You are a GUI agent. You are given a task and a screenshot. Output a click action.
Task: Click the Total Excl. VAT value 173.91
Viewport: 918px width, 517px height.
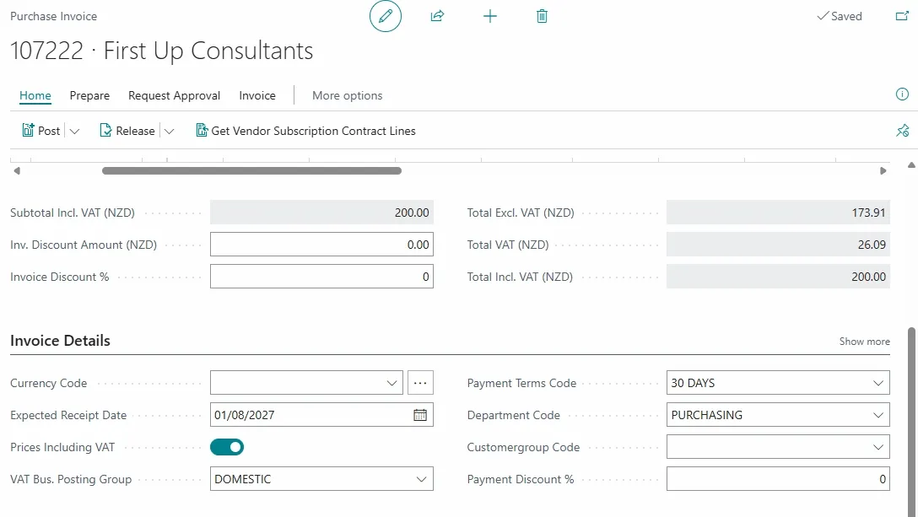778,213
